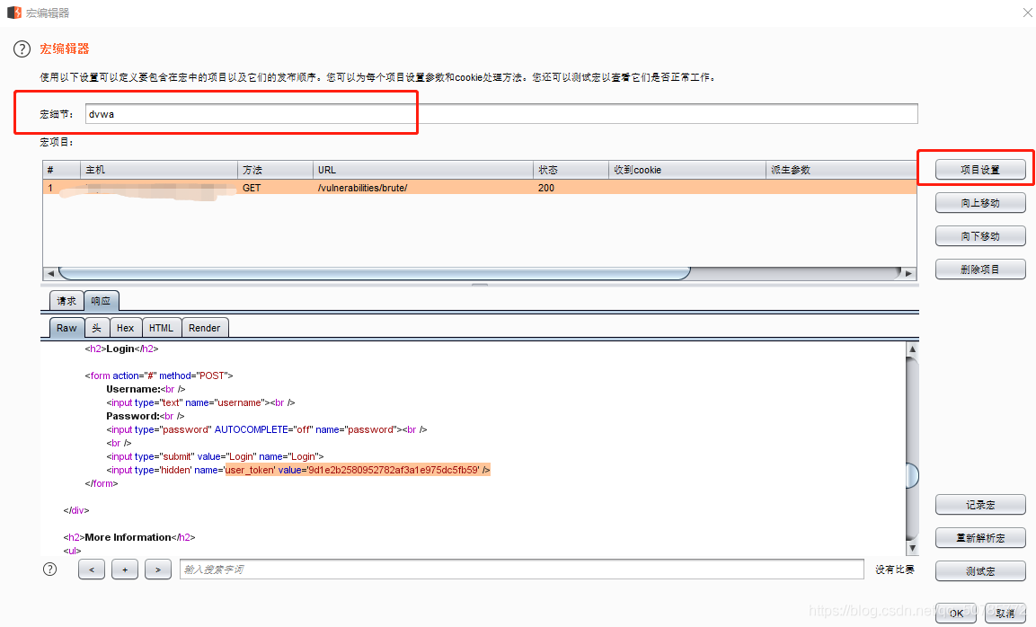Open the 项目设置 item settings dialog
Viewport: 1036px width, 627px height.
(x=979, y=169)
